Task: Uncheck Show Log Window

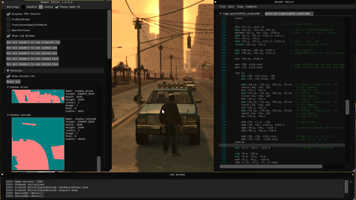Action: pyautogui.click(x=8, y=36)
